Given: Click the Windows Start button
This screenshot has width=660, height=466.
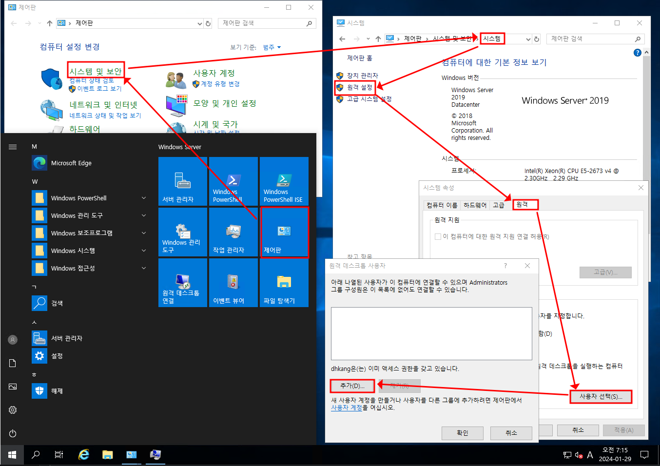Looking at the screenshot, I should click(12, 455).
